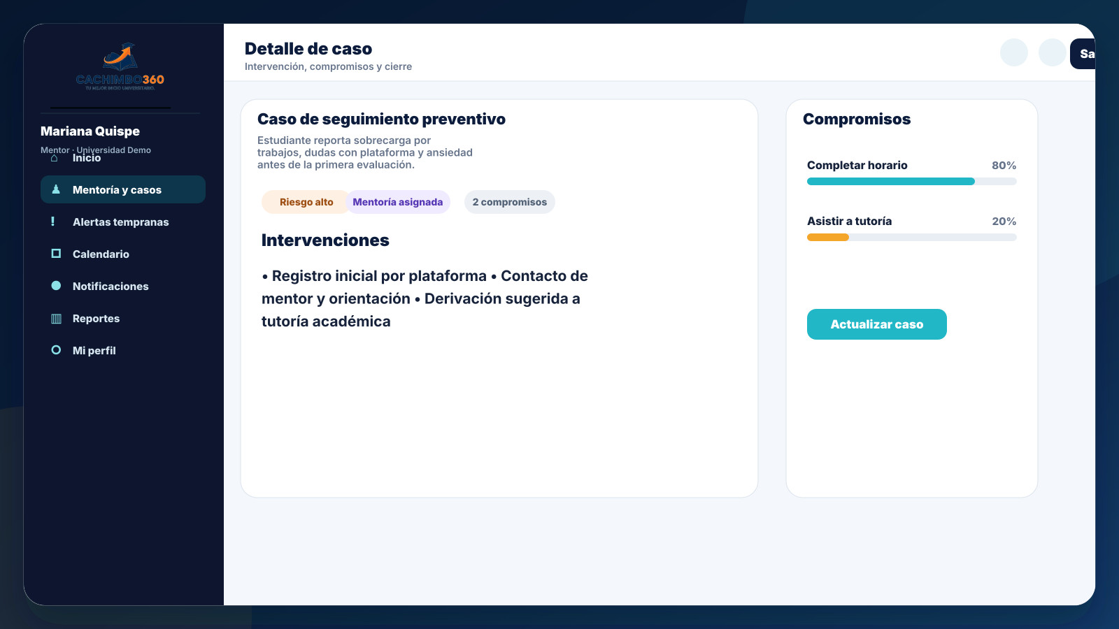1119x629 pixels.
Task: Click the Completar horario label
Action: point(857,166)
